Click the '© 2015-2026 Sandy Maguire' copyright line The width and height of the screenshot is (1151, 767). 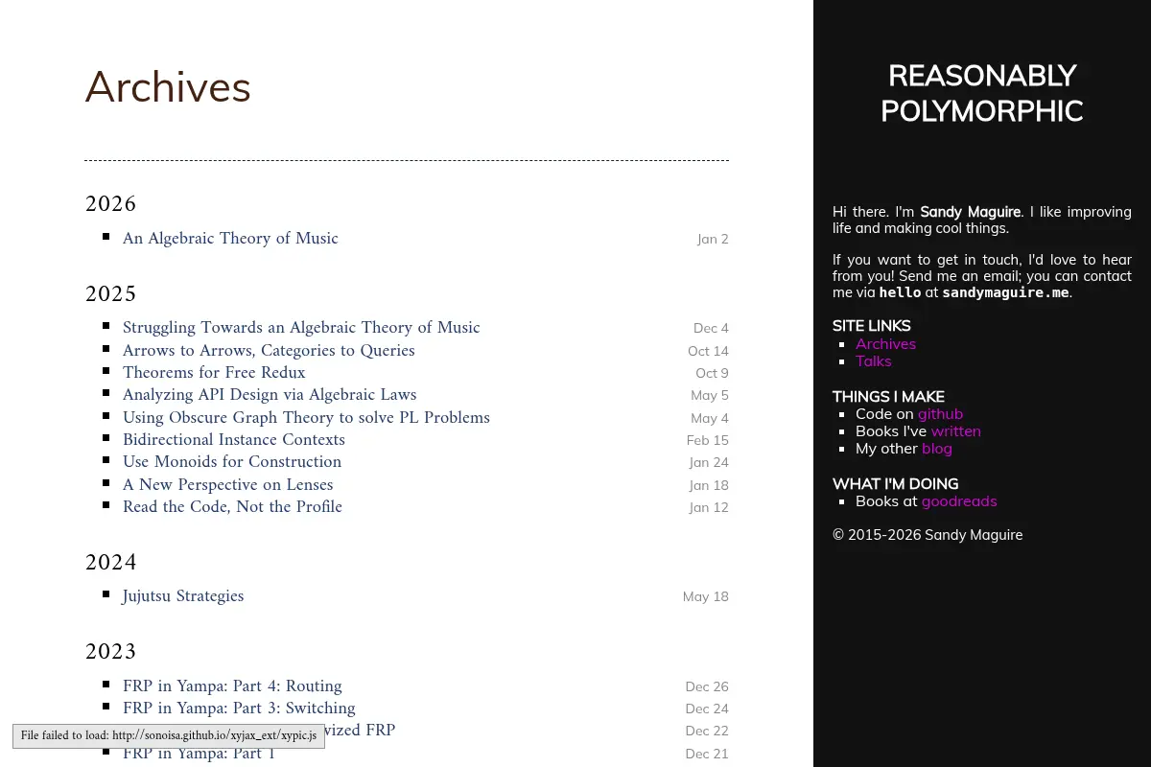click(x=928, y=535)
